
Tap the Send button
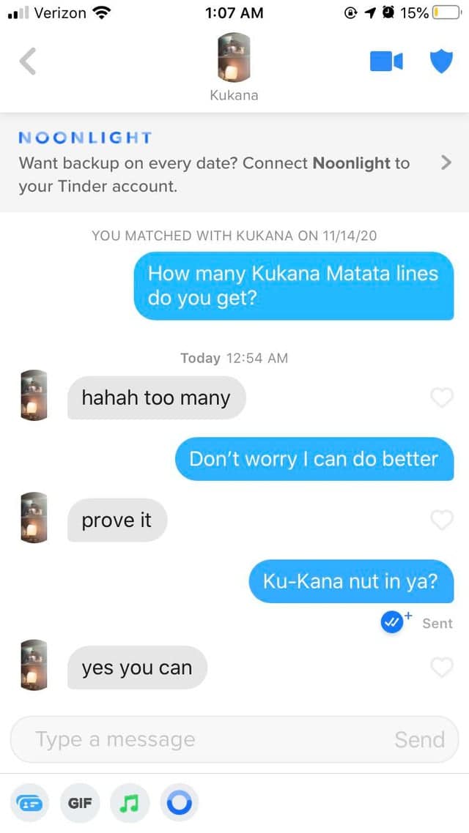(x=420, y=739)
